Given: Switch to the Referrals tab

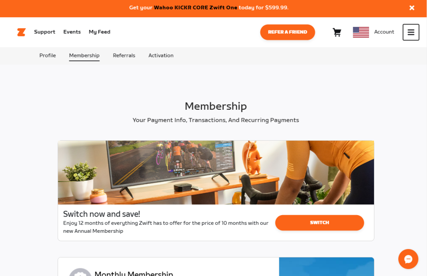Looking at the screenshot, I should [124, 56].
